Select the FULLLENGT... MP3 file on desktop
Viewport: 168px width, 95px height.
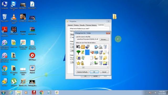tap(32, 5)
